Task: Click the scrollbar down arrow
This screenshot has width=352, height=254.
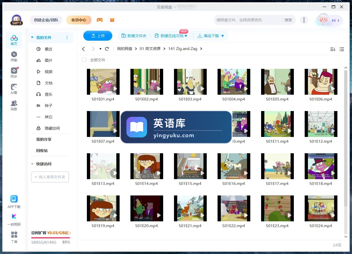Action: 346,237
